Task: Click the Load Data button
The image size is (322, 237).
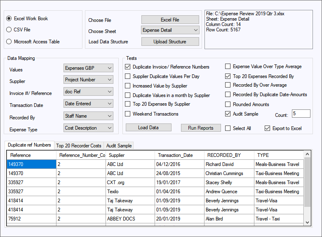Action: [148, 128]
